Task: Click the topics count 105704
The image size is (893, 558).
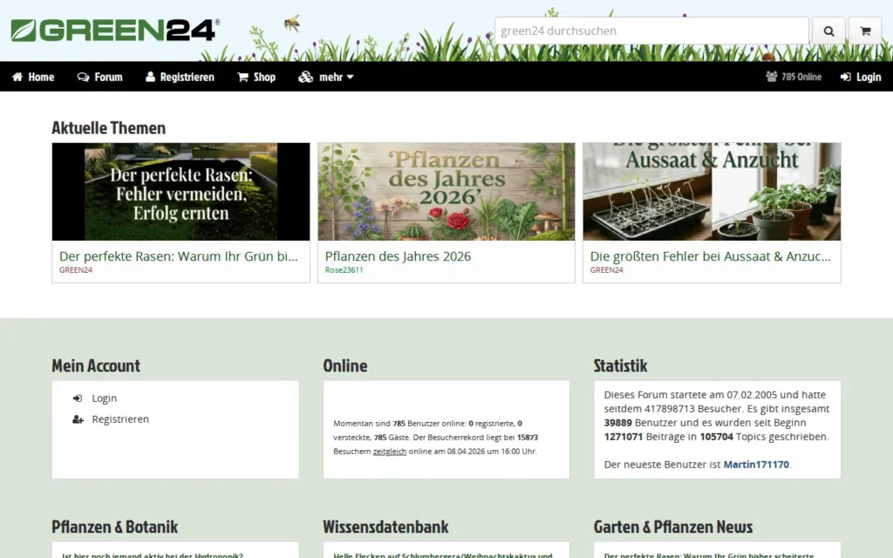Action: [717, 437]
